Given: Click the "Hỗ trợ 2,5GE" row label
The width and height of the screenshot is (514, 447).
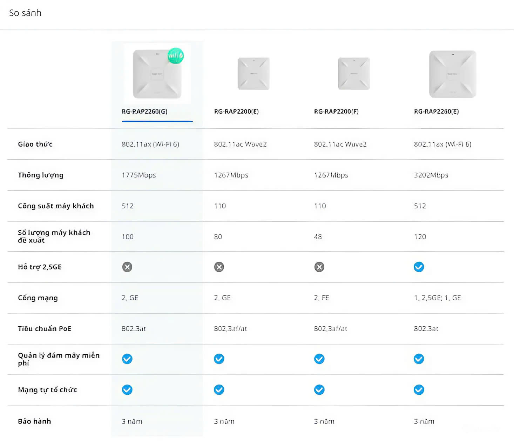Looking at the screenshot, I should 40,267.
